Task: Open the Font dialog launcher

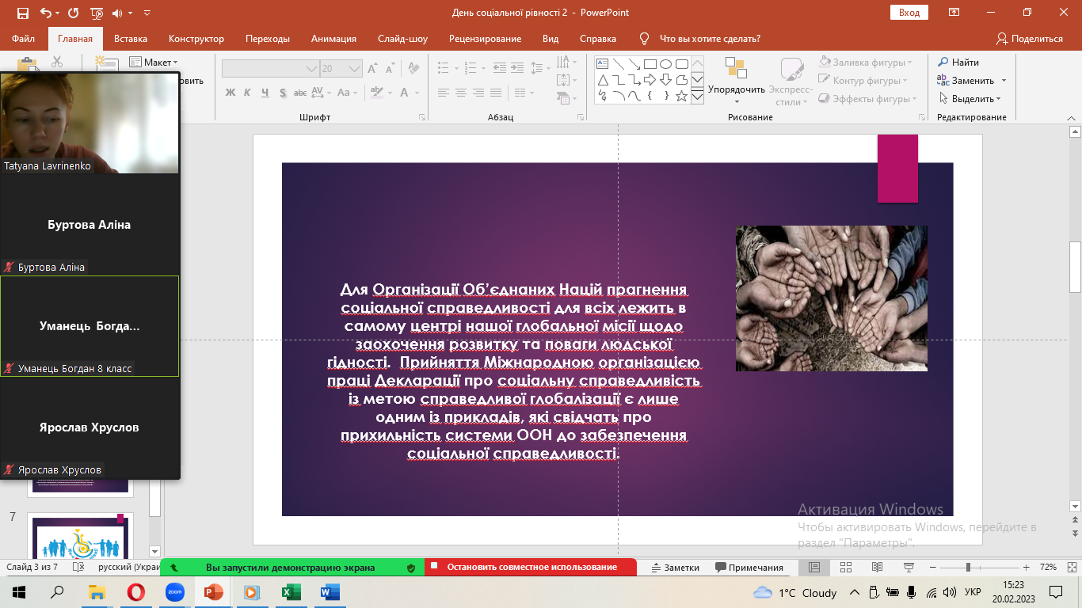Action: [x=422, y=117]
